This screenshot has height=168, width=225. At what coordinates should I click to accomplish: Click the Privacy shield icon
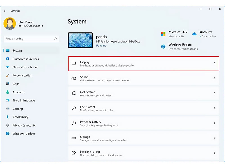pyautogui.click(x=8, y=125)
